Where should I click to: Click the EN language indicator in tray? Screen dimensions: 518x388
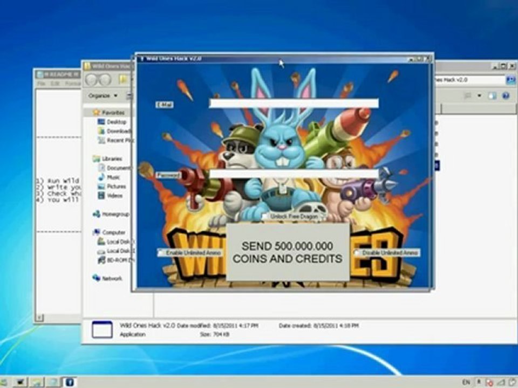click(x=466, y=383)
